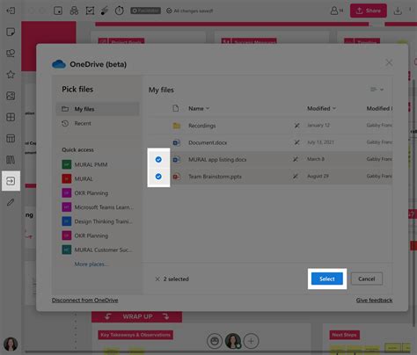Open the voting session icon in the top toolbar
The image size is (417, 355).
[x=90, y=11]
